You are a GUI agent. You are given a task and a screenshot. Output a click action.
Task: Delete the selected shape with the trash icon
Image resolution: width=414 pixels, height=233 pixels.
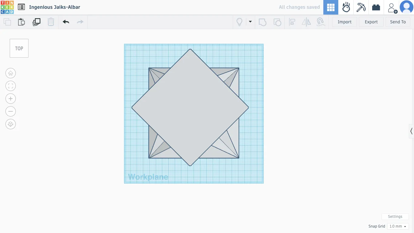click(x=51, y=22)
